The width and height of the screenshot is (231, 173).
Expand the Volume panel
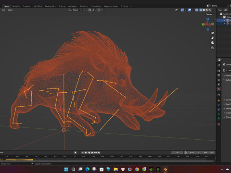coord(228,100)
